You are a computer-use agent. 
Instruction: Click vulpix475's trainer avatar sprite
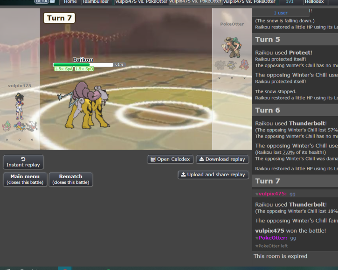pos(20,106)
